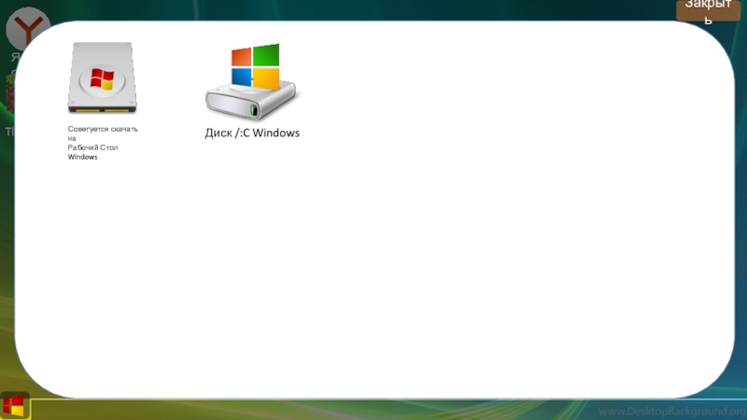
Task: Click the "Советуется скачать" caption line
Action: tap(103, 129)
